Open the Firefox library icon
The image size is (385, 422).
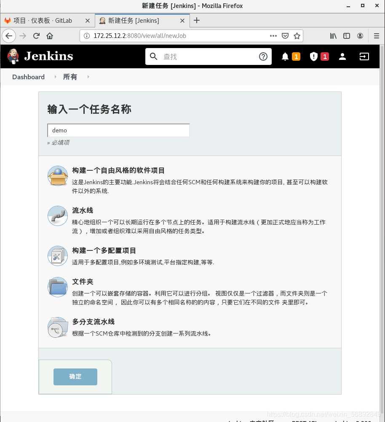tap(333, 36)
